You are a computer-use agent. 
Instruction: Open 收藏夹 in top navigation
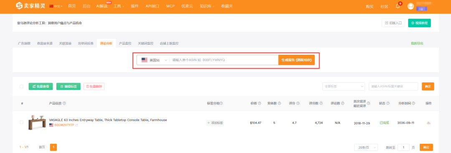pos(227,6)
